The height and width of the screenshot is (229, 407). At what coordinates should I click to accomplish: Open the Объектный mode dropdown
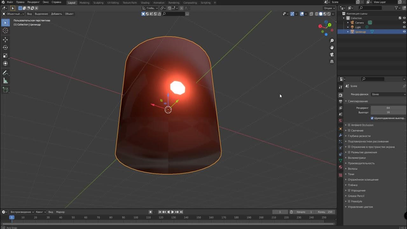click(x=13, y=14)
